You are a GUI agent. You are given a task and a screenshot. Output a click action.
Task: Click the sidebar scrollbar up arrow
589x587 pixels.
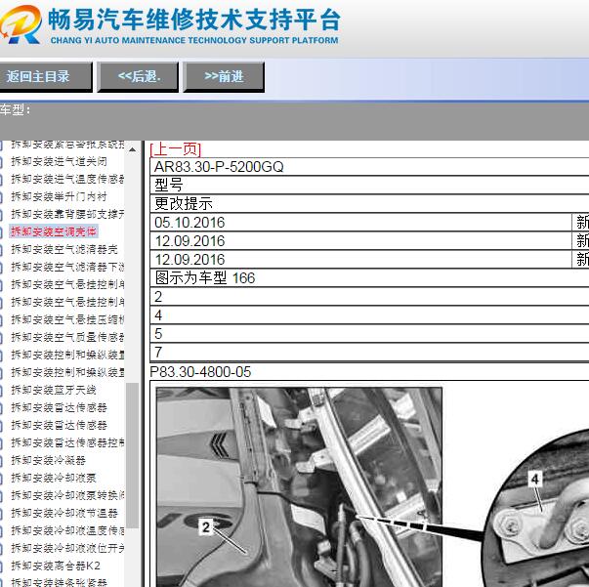click(x=132, y=149)
